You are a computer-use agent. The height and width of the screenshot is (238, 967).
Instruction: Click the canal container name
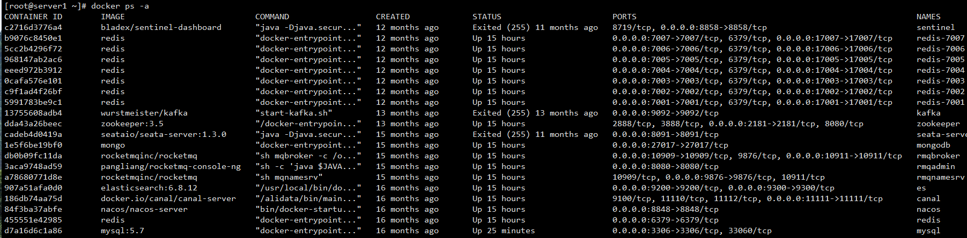pyautogui.click(x=928, y=198)
